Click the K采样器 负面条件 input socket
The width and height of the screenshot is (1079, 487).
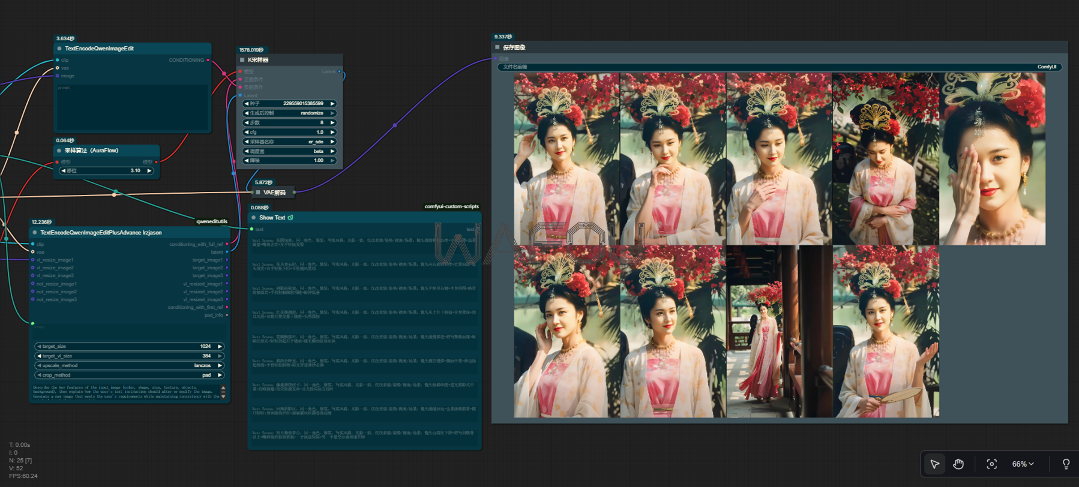241,88
